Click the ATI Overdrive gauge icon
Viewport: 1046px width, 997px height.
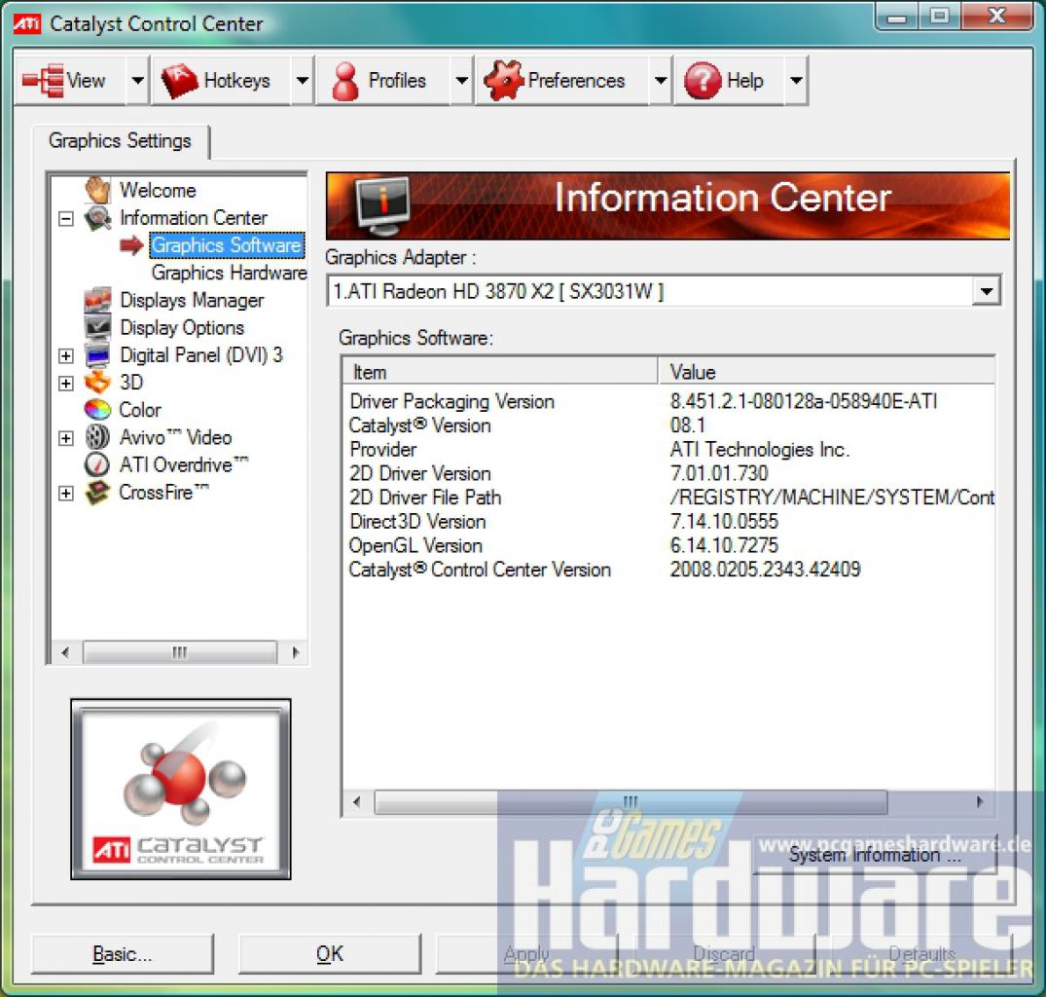[x=97, y=464]
